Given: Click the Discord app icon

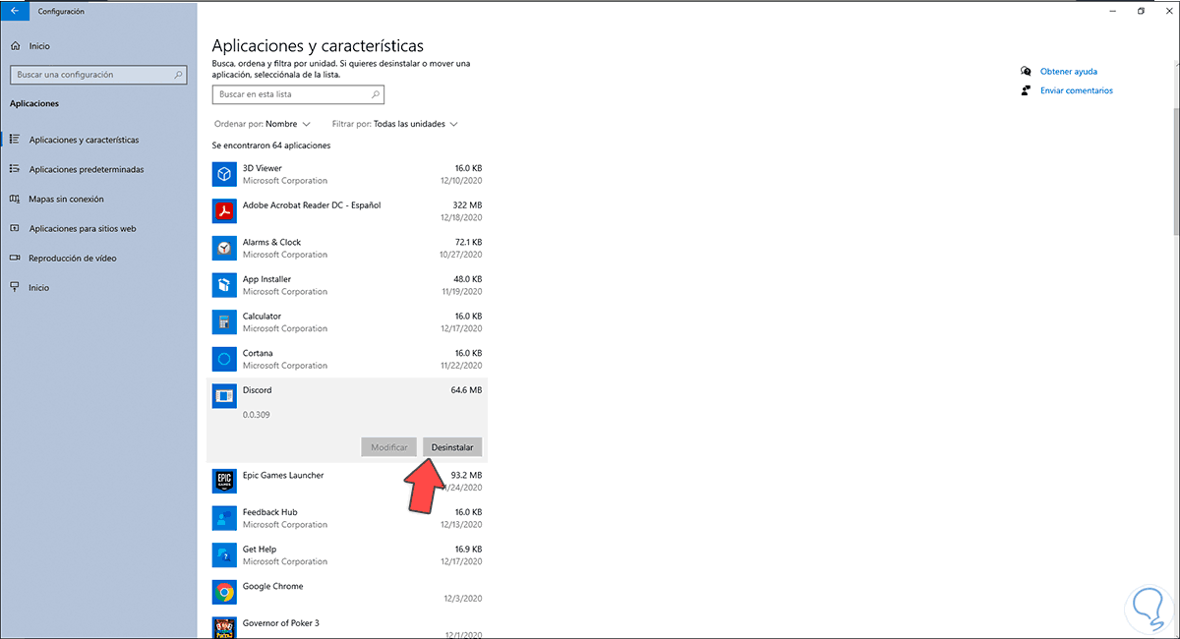Looking at the screenshot, I should (x=224, y=396).
